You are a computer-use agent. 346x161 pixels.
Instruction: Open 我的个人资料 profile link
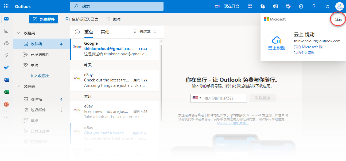[x=304, y=53]
